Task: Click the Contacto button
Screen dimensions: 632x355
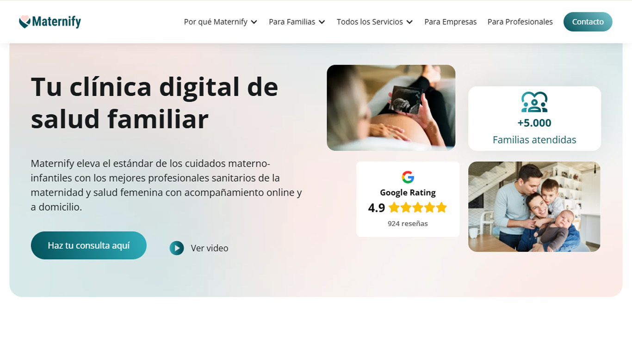Action: coord(588,22)
